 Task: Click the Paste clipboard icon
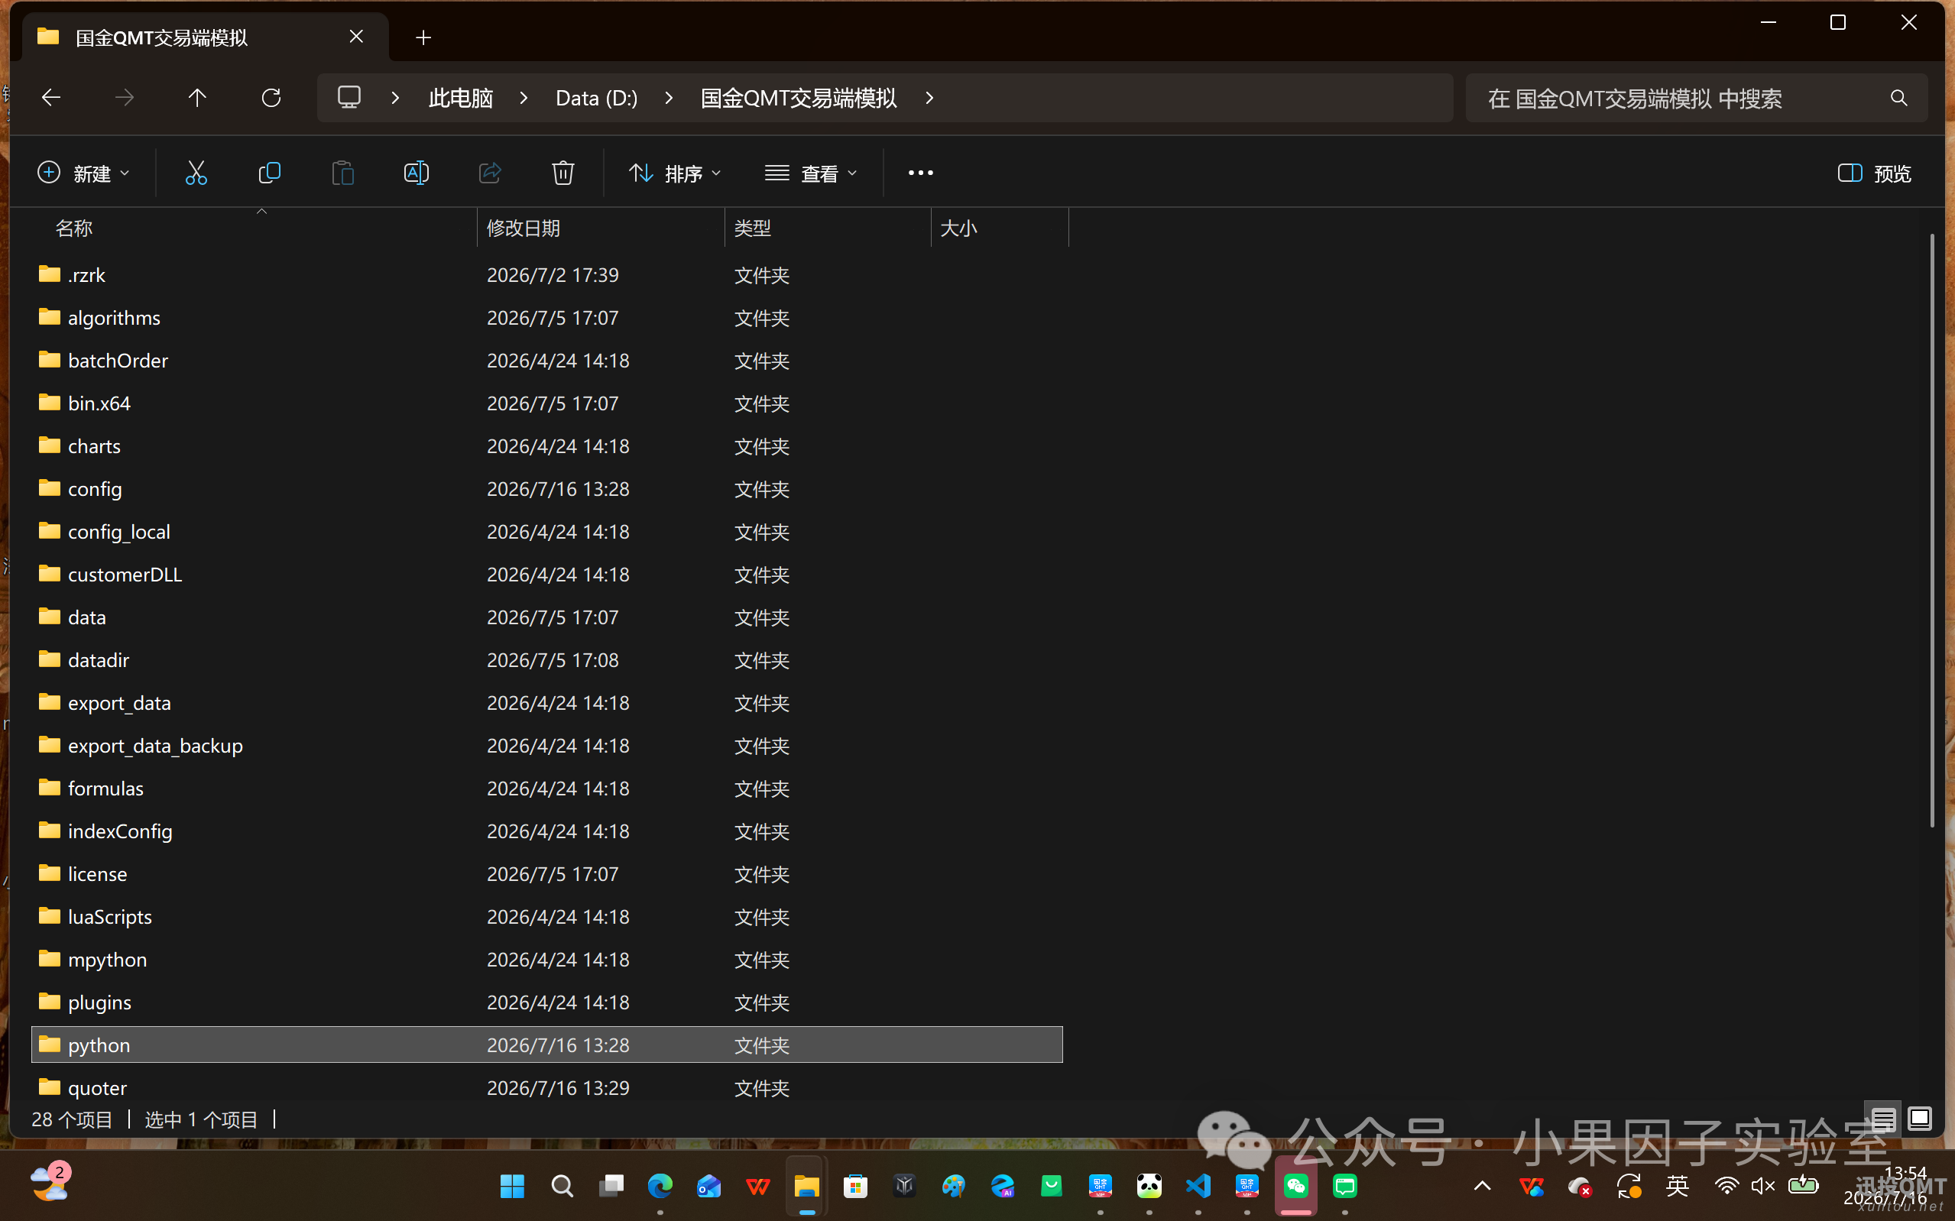[342, 173]
